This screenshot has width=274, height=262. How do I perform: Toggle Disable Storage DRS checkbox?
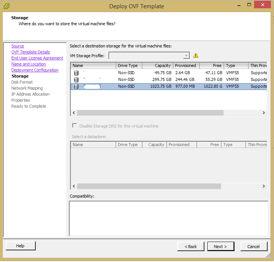(75, 126)
